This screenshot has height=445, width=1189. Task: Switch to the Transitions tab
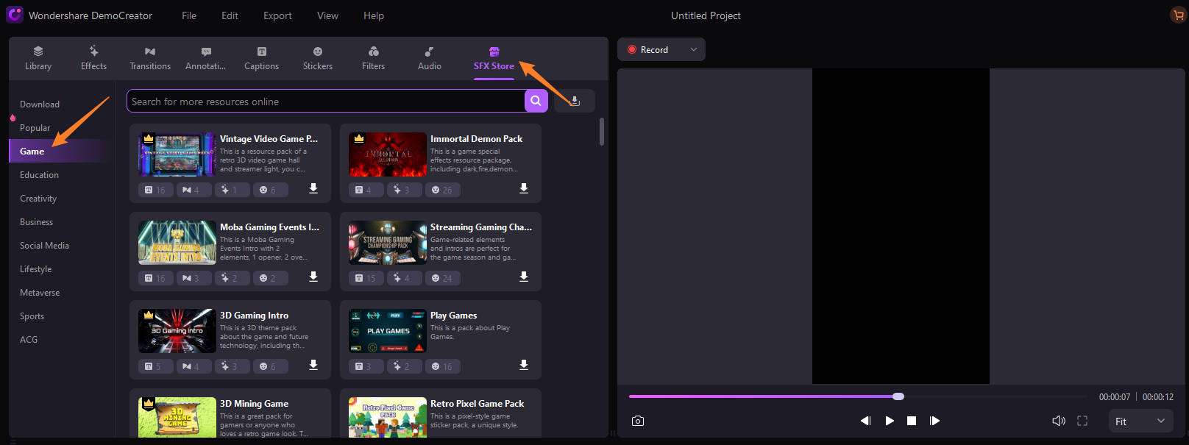pos(150,58)
